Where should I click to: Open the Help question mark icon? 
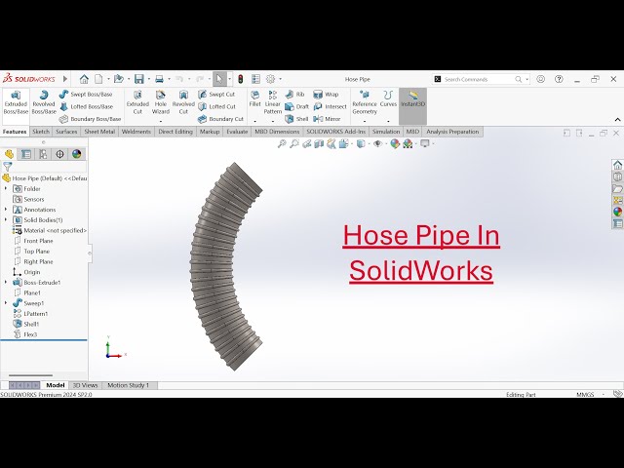pyautogui.click(x=559, y=79)
